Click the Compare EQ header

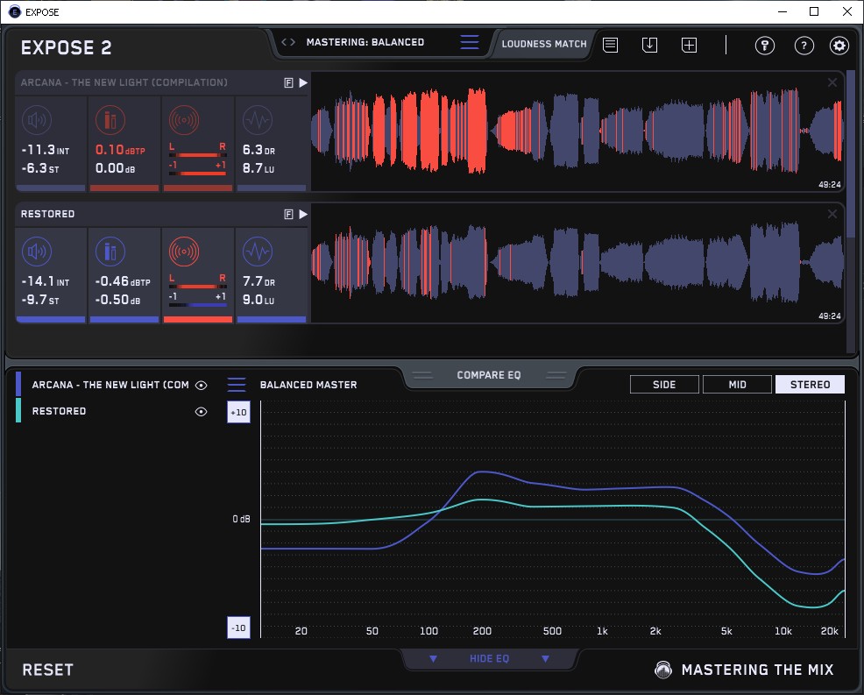tap(489, 375)
